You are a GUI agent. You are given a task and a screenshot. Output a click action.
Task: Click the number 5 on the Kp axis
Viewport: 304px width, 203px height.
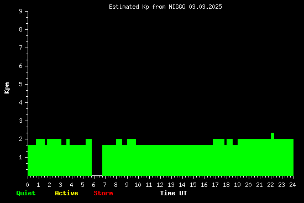click(21, 84)
